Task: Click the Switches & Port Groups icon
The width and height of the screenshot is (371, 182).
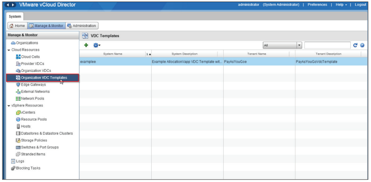Action: coord(18,147)
